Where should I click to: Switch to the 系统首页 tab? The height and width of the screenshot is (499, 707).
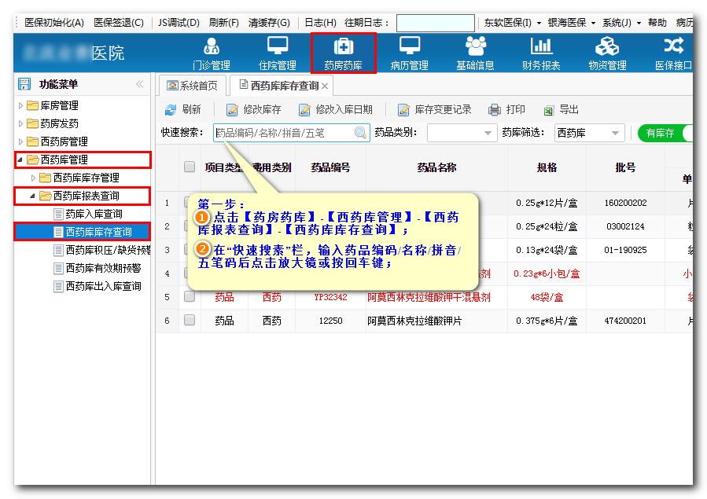[192, 86]
